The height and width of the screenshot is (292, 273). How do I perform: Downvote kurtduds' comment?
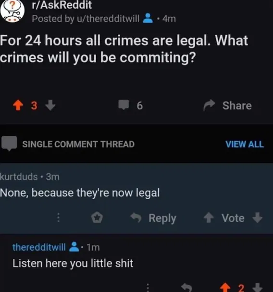tap(258, 218)
